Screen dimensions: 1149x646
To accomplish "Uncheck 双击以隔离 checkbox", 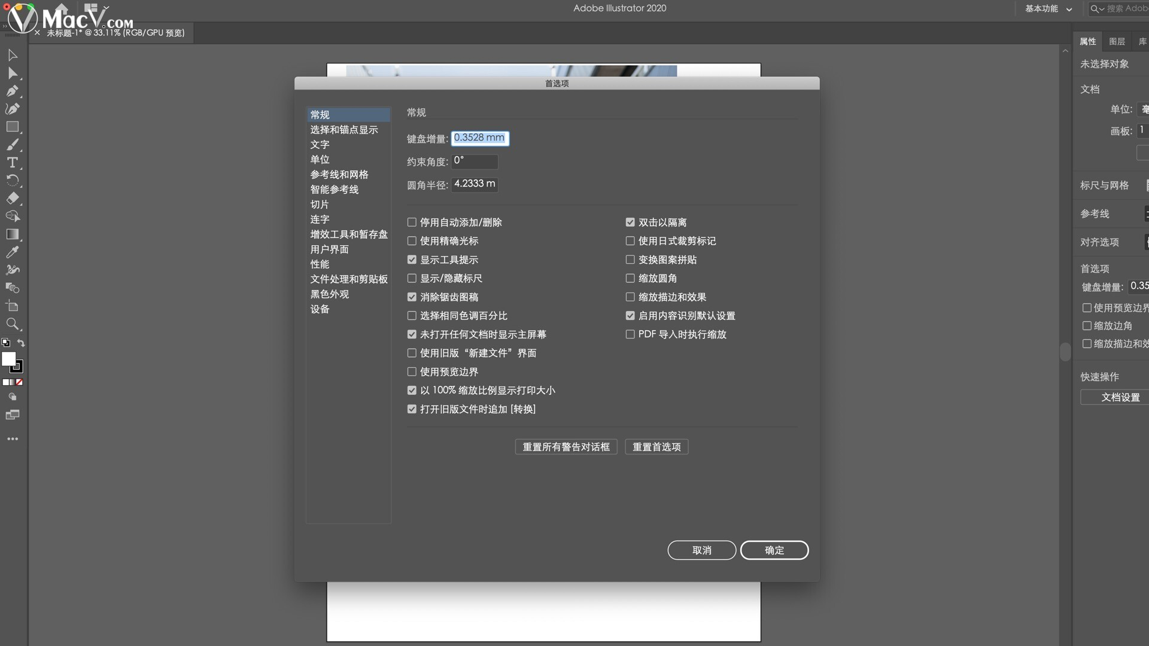I will tap(630, 223).
